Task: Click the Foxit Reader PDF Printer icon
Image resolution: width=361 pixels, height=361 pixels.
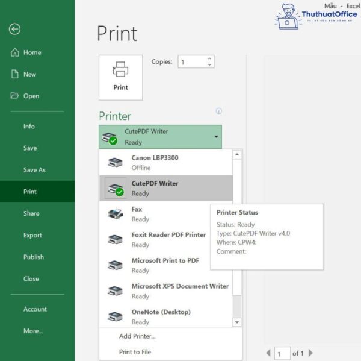Action: pos(115,239)
